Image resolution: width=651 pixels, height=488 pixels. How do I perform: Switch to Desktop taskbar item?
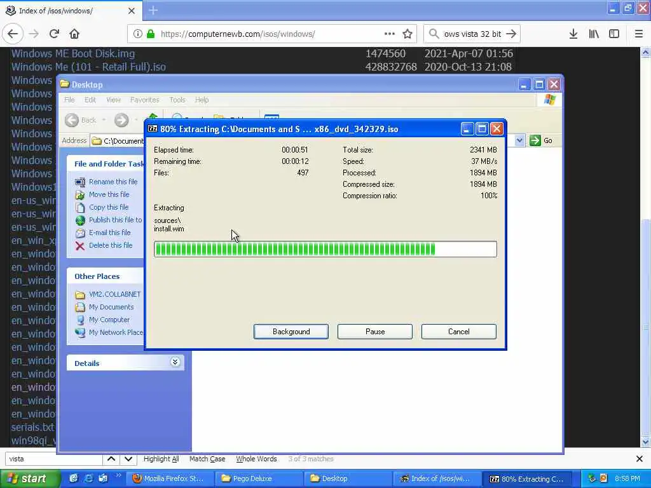point(348,479)
